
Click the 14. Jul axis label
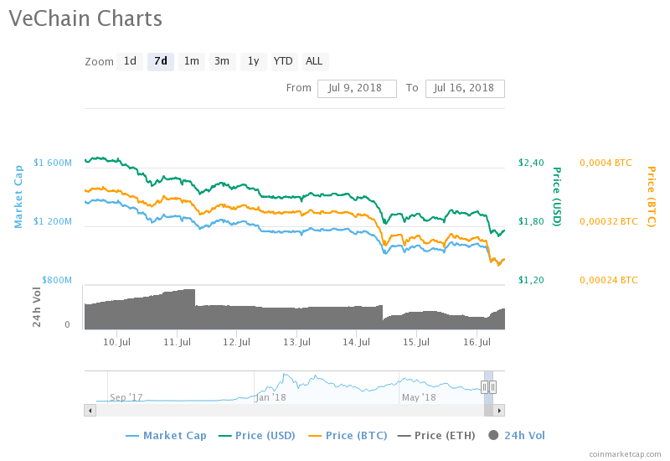(x=357, y=342)
